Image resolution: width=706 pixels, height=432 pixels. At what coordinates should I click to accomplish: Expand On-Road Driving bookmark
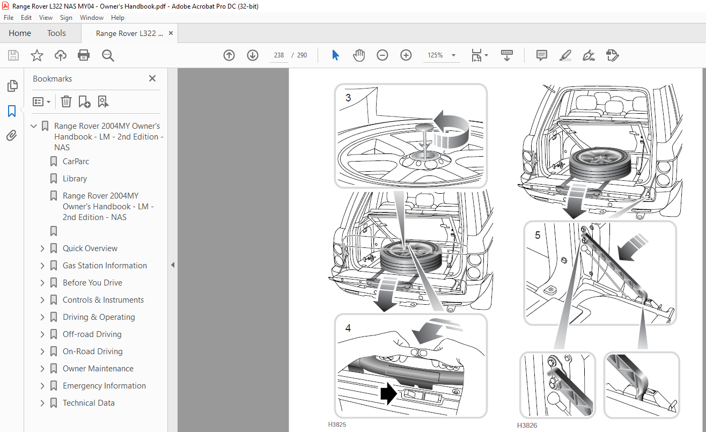43,352
